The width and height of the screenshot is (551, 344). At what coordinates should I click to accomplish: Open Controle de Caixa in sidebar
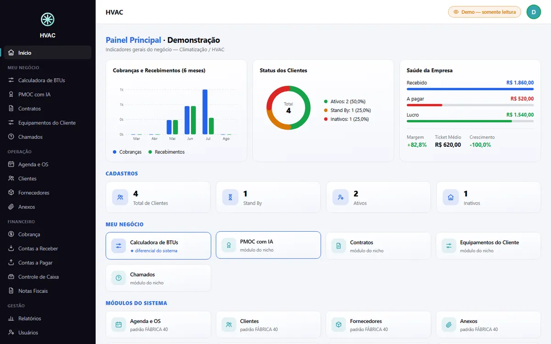48,277
